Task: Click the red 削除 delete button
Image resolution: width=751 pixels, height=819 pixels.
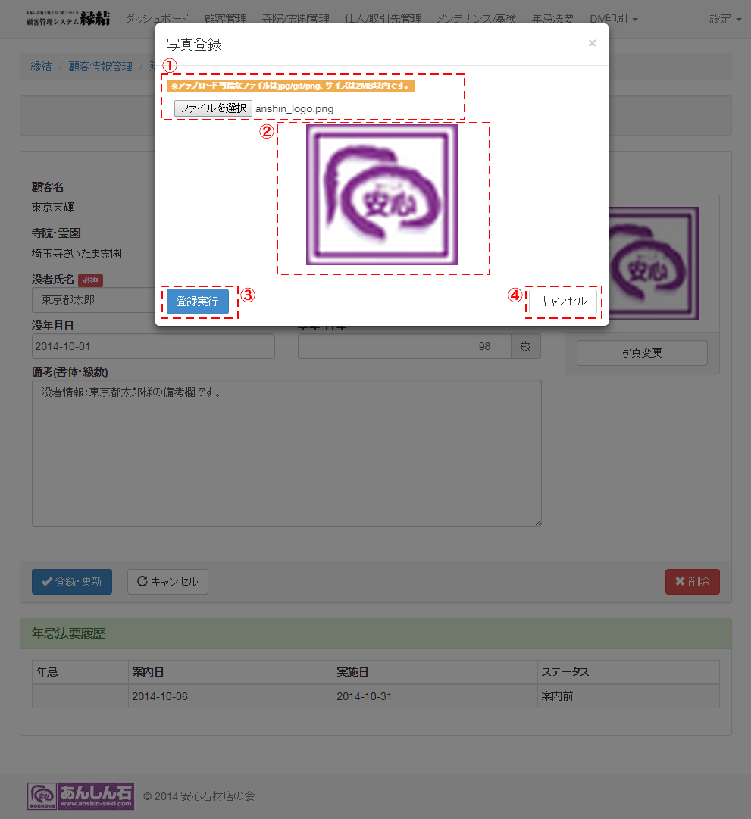Action: tap(692, 581)
